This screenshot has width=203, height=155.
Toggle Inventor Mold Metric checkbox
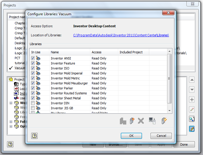tap(33, 78)
